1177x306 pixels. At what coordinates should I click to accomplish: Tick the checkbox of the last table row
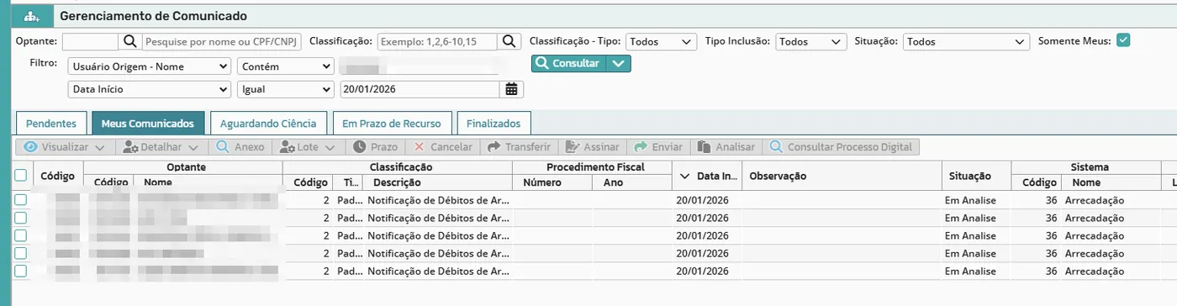(x=21, y=271)
